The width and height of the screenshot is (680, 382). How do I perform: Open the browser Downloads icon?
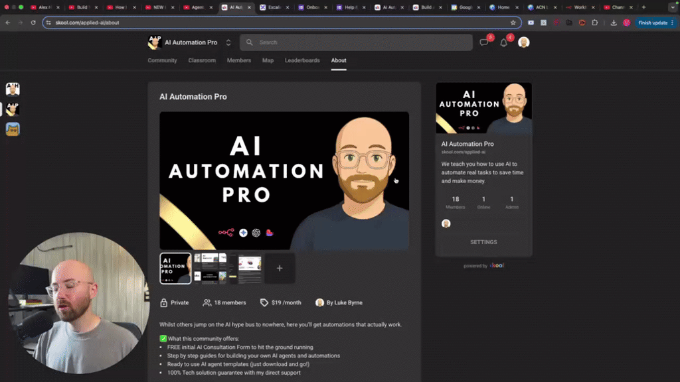click(613, 23)
